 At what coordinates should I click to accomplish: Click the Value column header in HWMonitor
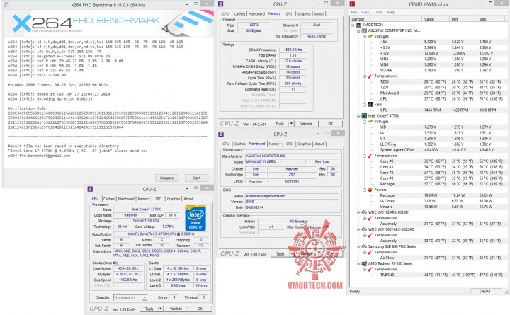(436, 19)
